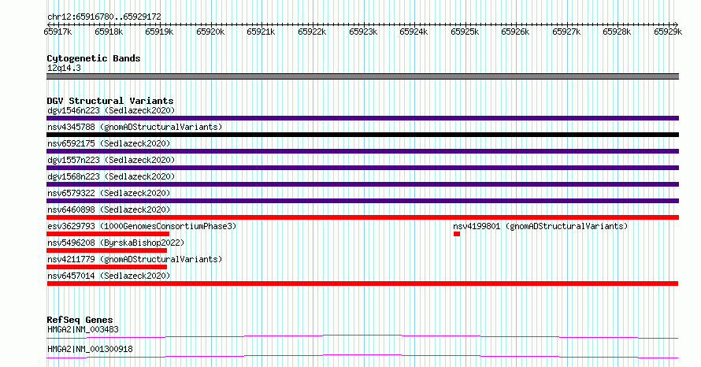Open variant nsv6592175 (Sedlazeck2020) label
This screenshot has width=701, height=367.
[x=109, y=143]
